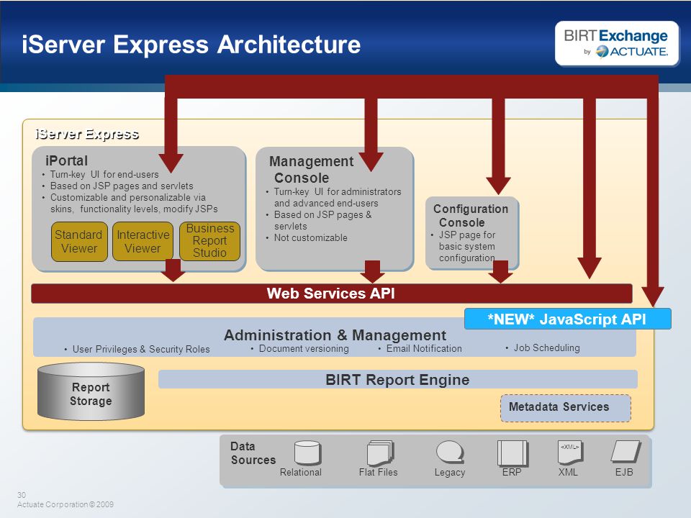Click the Legacy data source icon
691x518 pixels.
tap(450, 453)
